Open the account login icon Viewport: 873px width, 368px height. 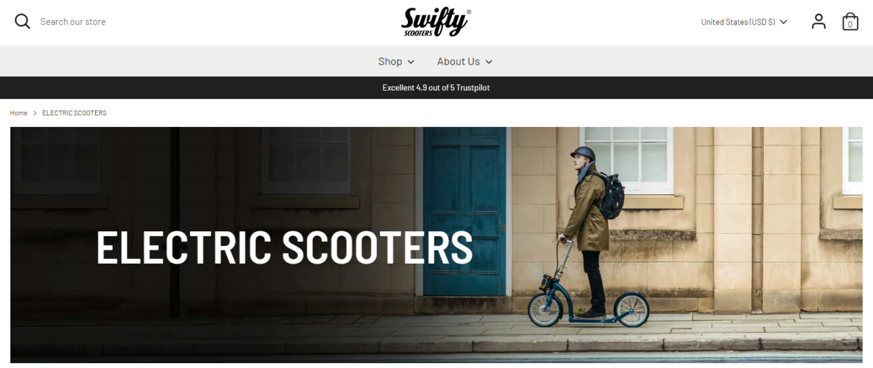tap(819, 22)
